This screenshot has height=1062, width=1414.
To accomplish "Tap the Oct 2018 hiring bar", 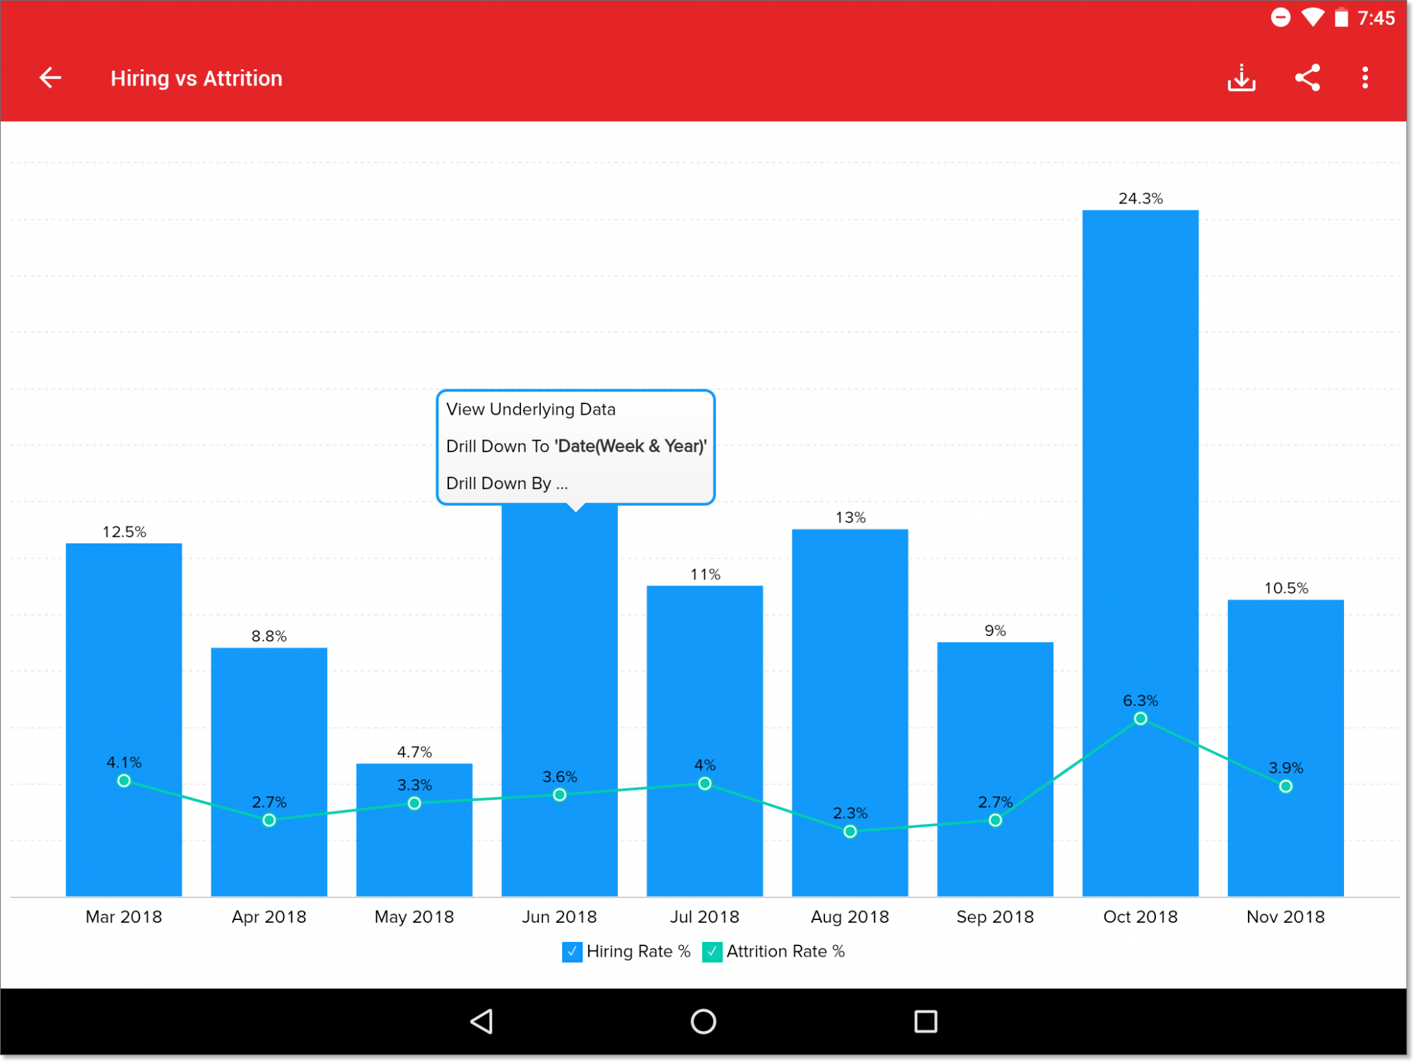I will coord(1140,553).
